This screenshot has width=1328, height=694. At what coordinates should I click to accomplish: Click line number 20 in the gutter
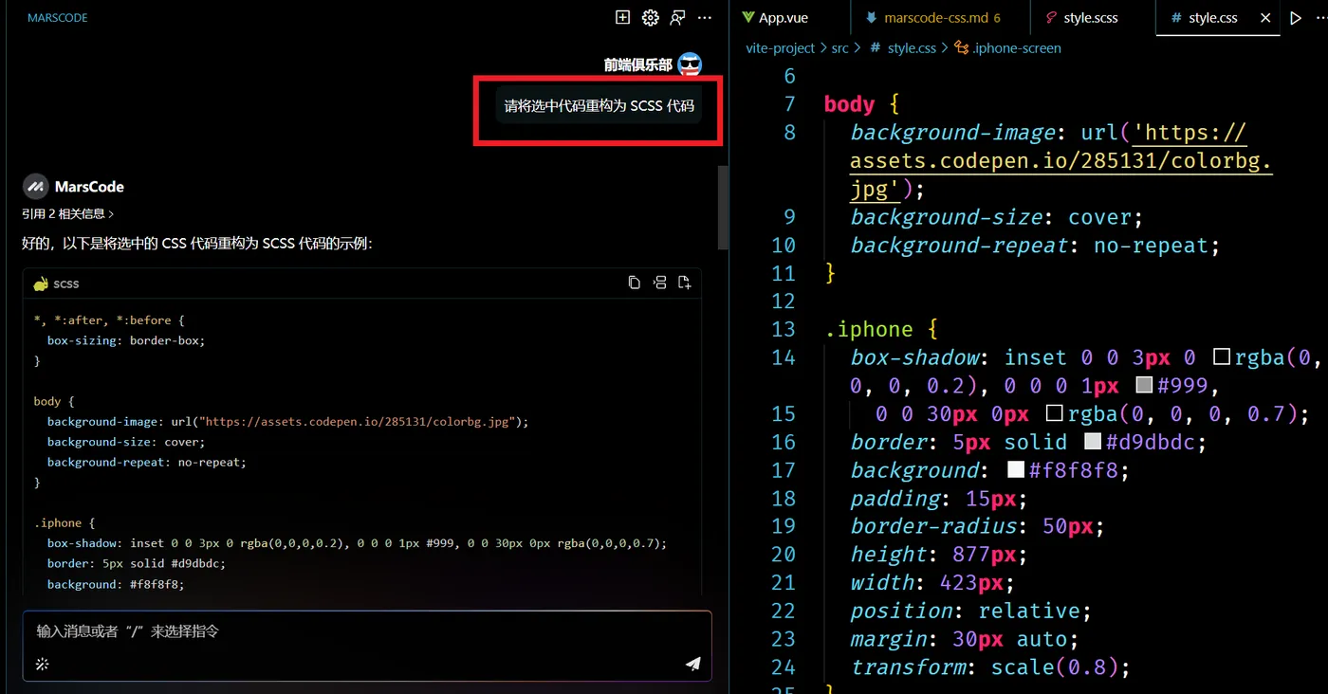(x=783, y=555)
